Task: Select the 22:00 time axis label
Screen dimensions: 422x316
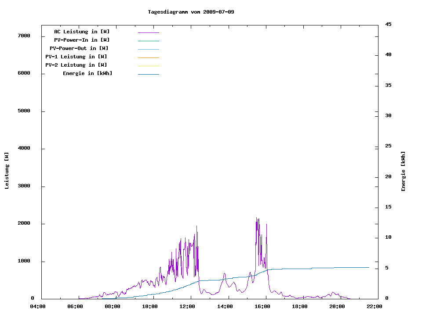Action: point(375,307)
